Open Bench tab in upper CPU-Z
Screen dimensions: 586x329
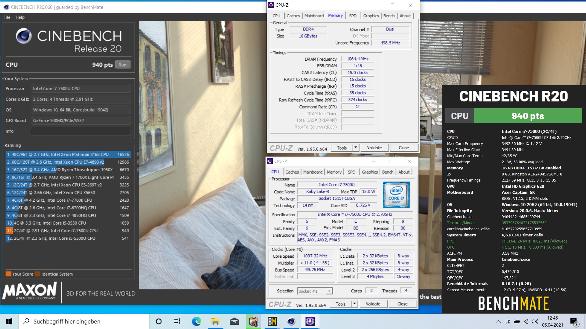tap(389, 16)
